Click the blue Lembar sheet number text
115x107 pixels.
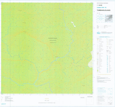(101, 7)
